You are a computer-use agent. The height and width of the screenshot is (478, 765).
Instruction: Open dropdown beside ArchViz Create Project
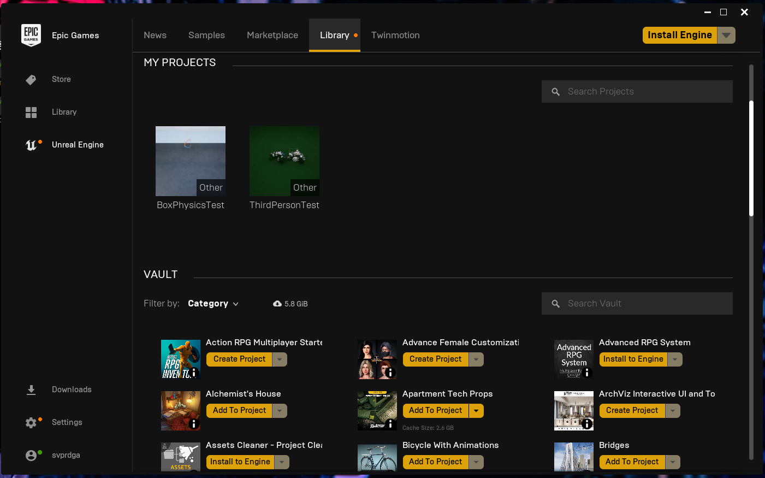click(x=673, y=411)
